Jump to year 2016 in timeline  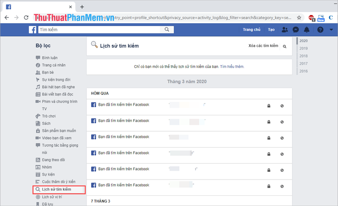click(304, 71)
